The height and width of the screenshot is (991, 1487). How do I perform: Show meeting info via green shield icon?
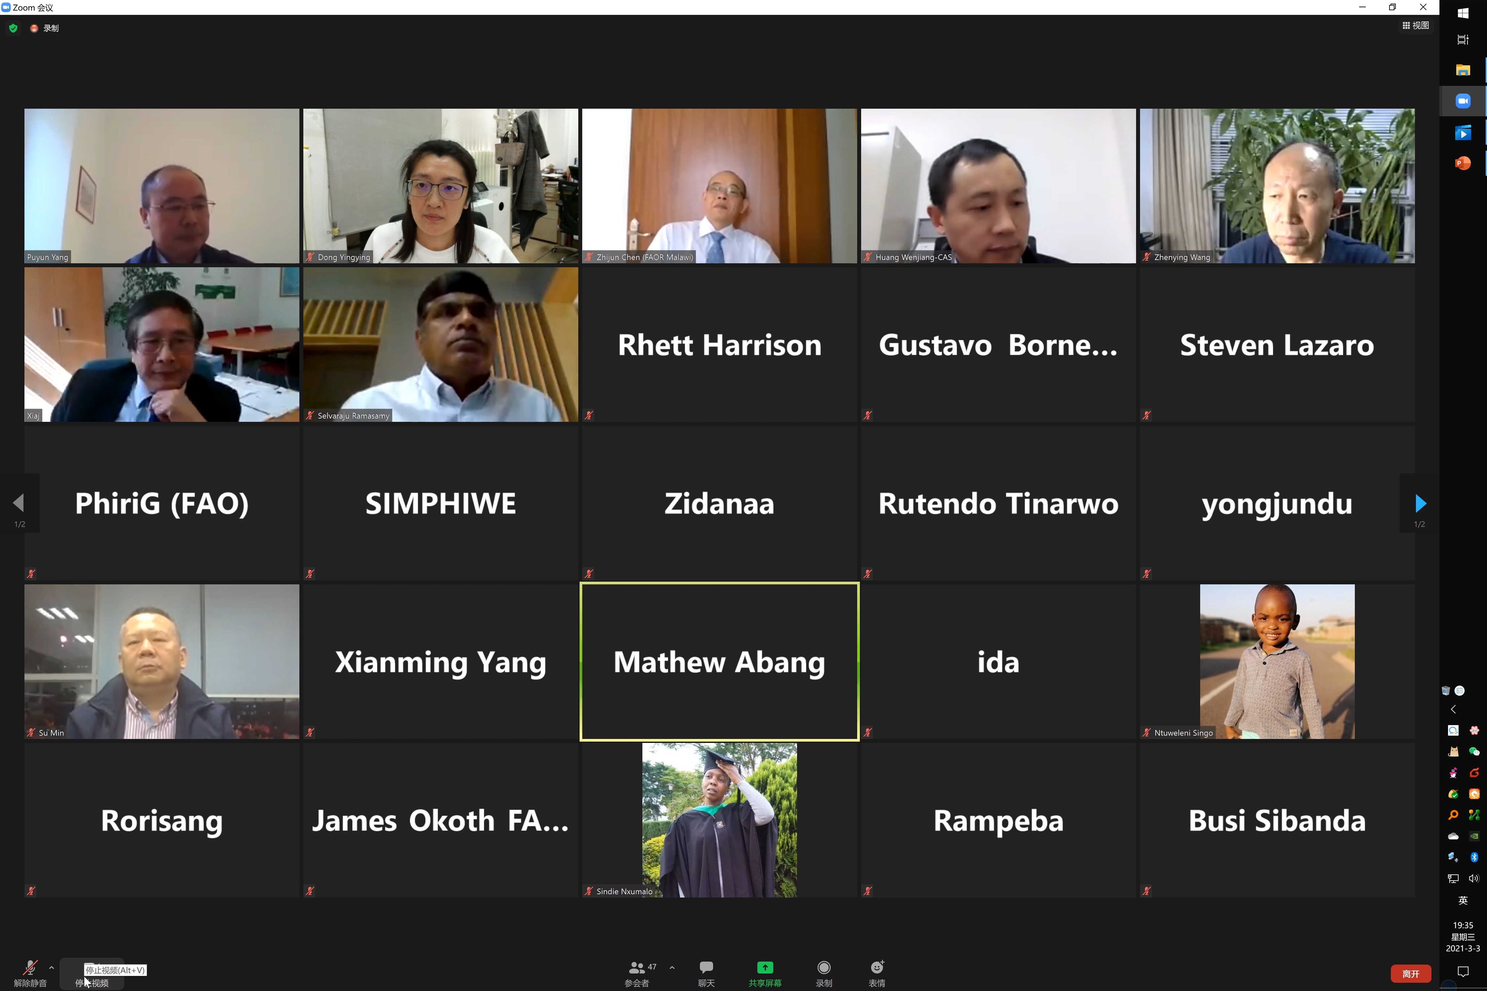(13, 28)
